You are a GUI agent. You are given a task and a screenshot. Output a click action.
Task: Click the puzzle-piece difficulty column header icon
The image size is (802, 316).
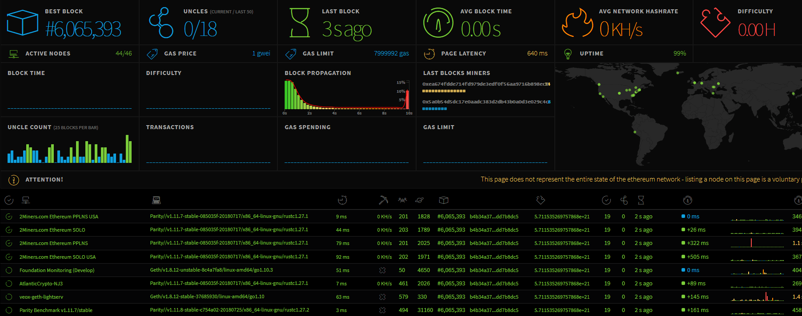pyautogui.click(x=541, y=200)
